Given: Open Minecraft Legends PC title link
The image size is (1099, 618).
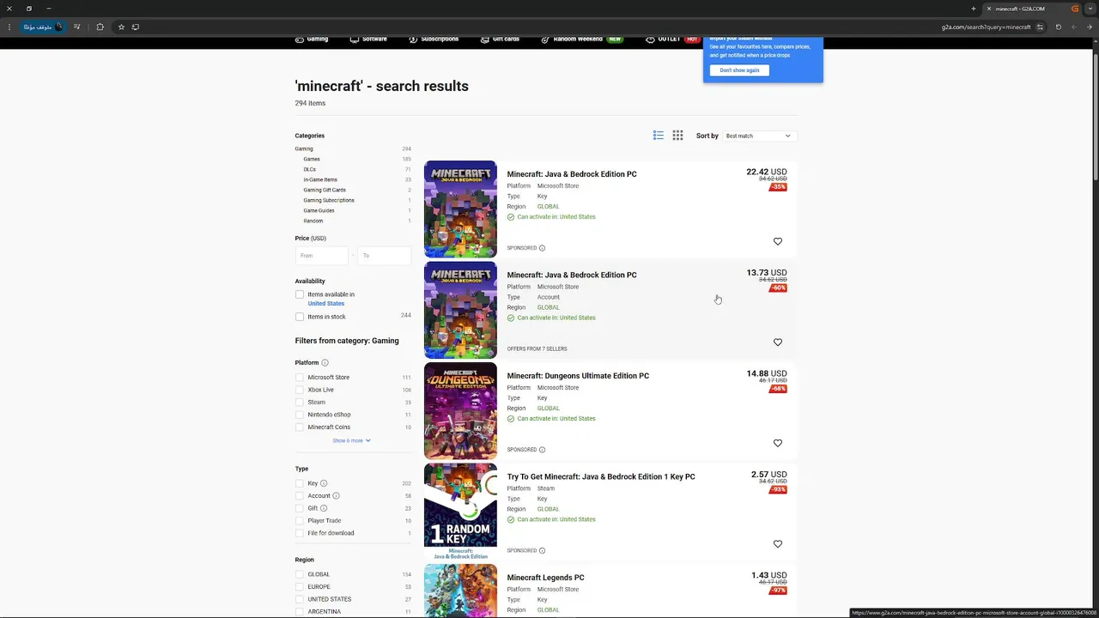Looking at the screenshot, I should click(545, 578).
